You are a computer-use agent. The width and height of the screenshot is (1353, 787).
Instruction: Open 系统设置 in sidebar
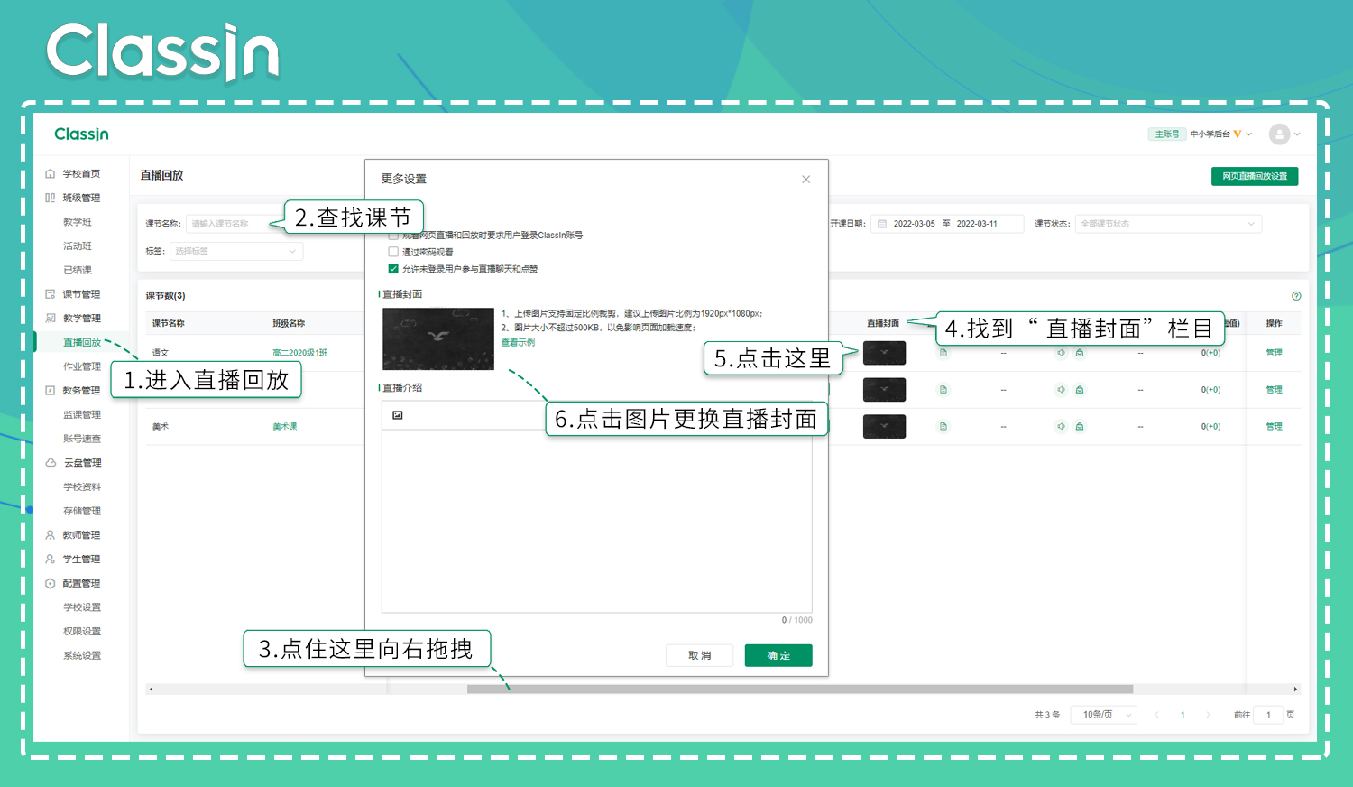tap(82, 656)
